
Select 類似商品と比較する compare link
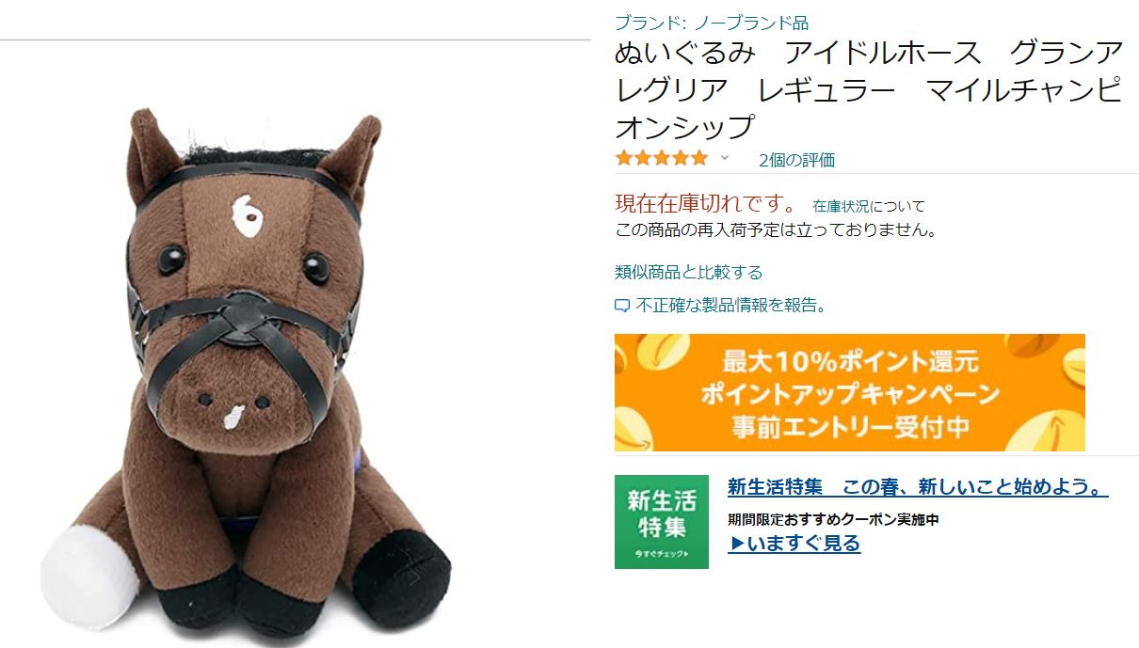[688, 272]
